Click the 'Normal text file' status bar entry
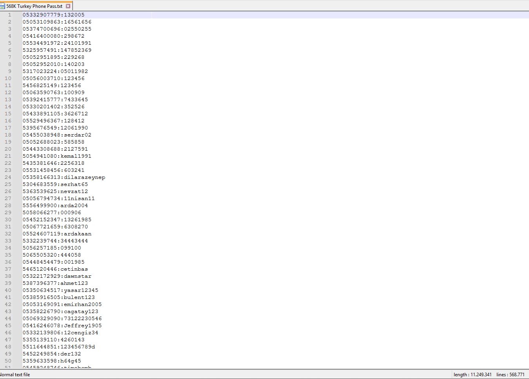Viewport: 529px width, 379px height. [x=15, y=375]
